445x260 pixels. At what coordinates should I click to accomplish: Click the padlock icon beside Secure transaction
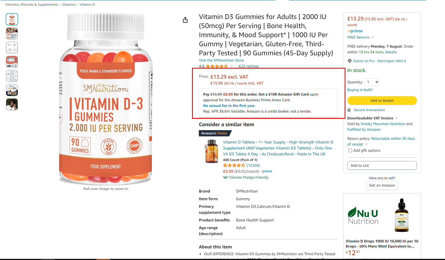point(349,110)
